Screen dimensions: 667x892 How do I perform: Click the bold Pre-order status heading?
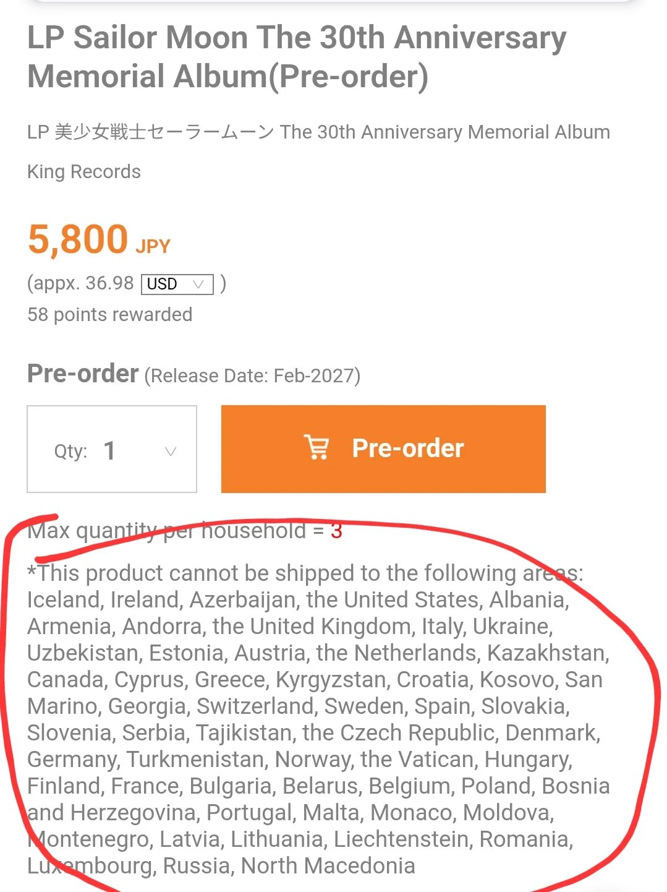point(83,374)
